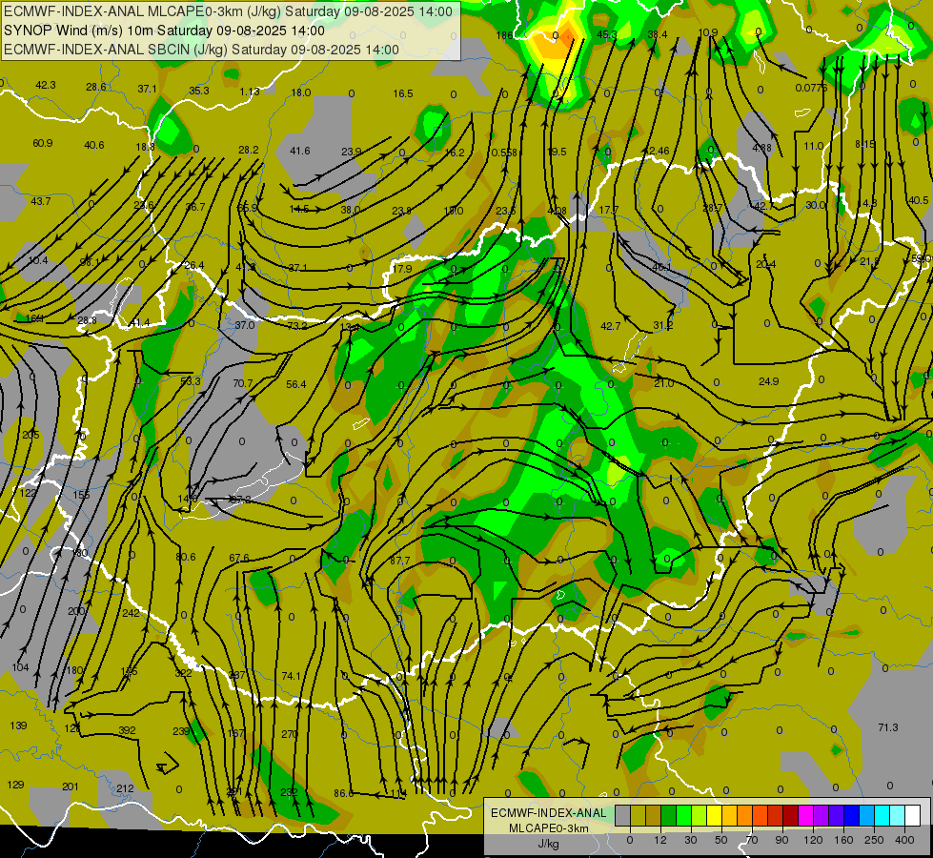Click the map value '212'
This screenshot has height=858, width=933.
125,788
